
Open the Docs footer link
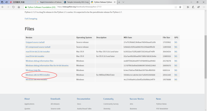tap(79, 104)
